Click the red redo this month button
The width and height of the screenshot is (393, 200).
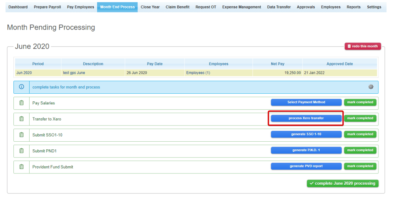tap(363, 46)
